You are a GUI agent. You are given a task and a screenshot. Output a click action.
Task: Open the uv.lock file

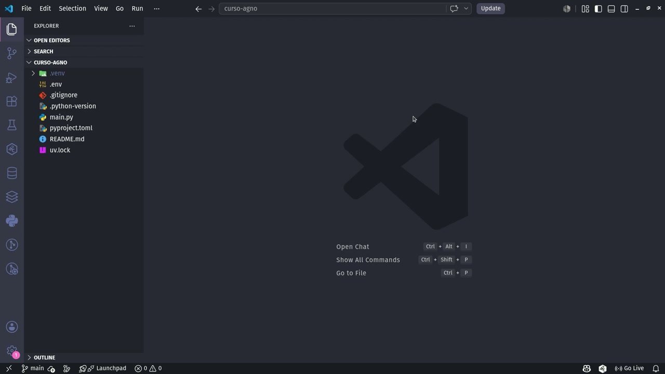[x=84, y=150]
